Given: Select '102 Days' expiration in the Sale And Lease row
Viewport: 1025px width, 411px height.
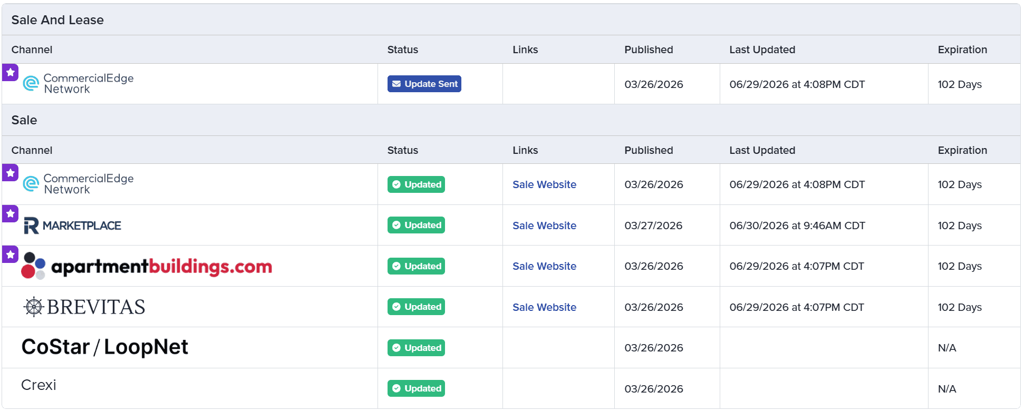Looking at the screenshot, I should click(960, 84).
